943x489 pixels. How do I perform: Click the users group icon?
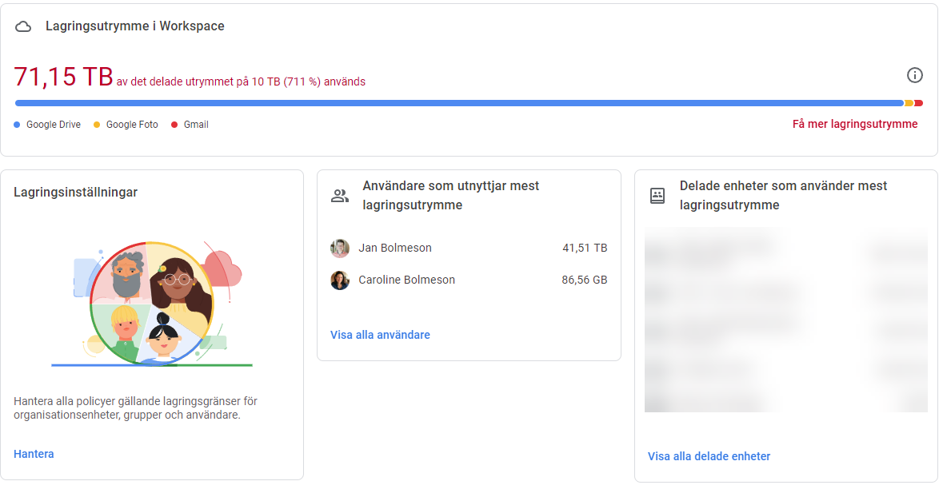tap(340, 196)
